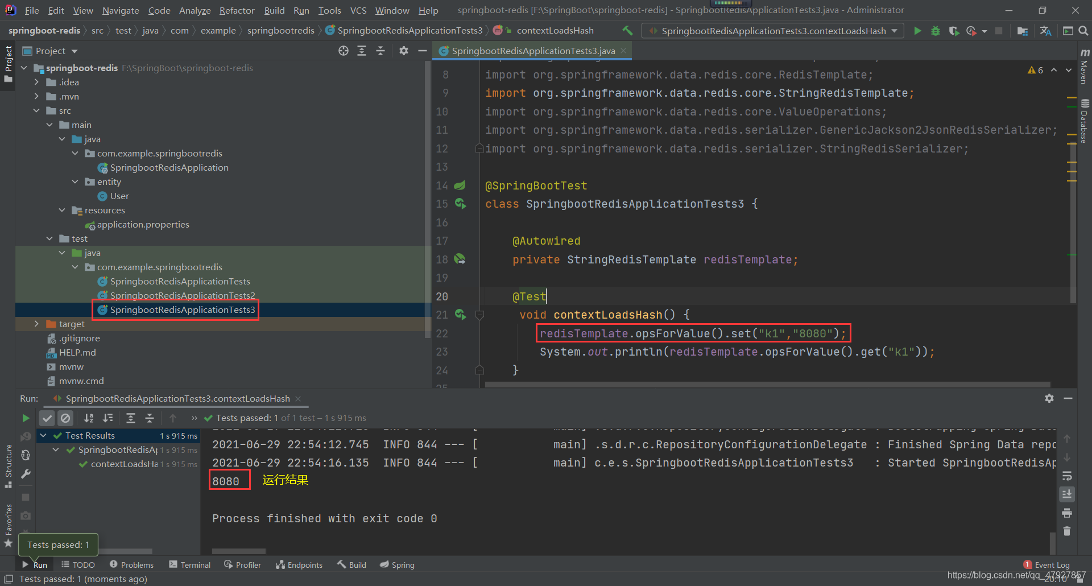Expand all test result nodes

131,418
